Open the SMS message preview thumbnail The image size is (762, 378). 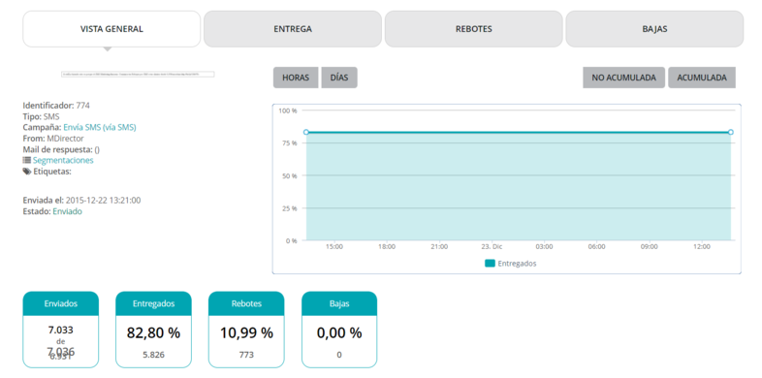click(138, 74)
